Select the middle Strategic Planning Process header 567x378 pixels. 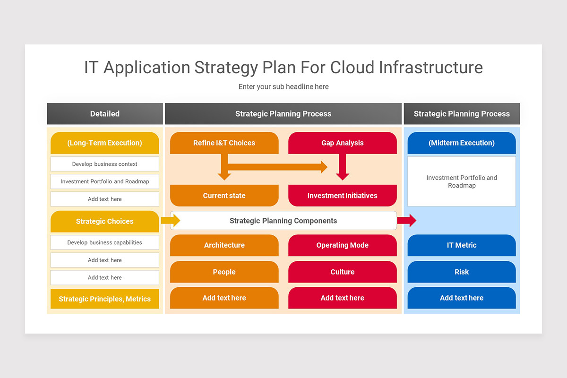tap(283, 113)
